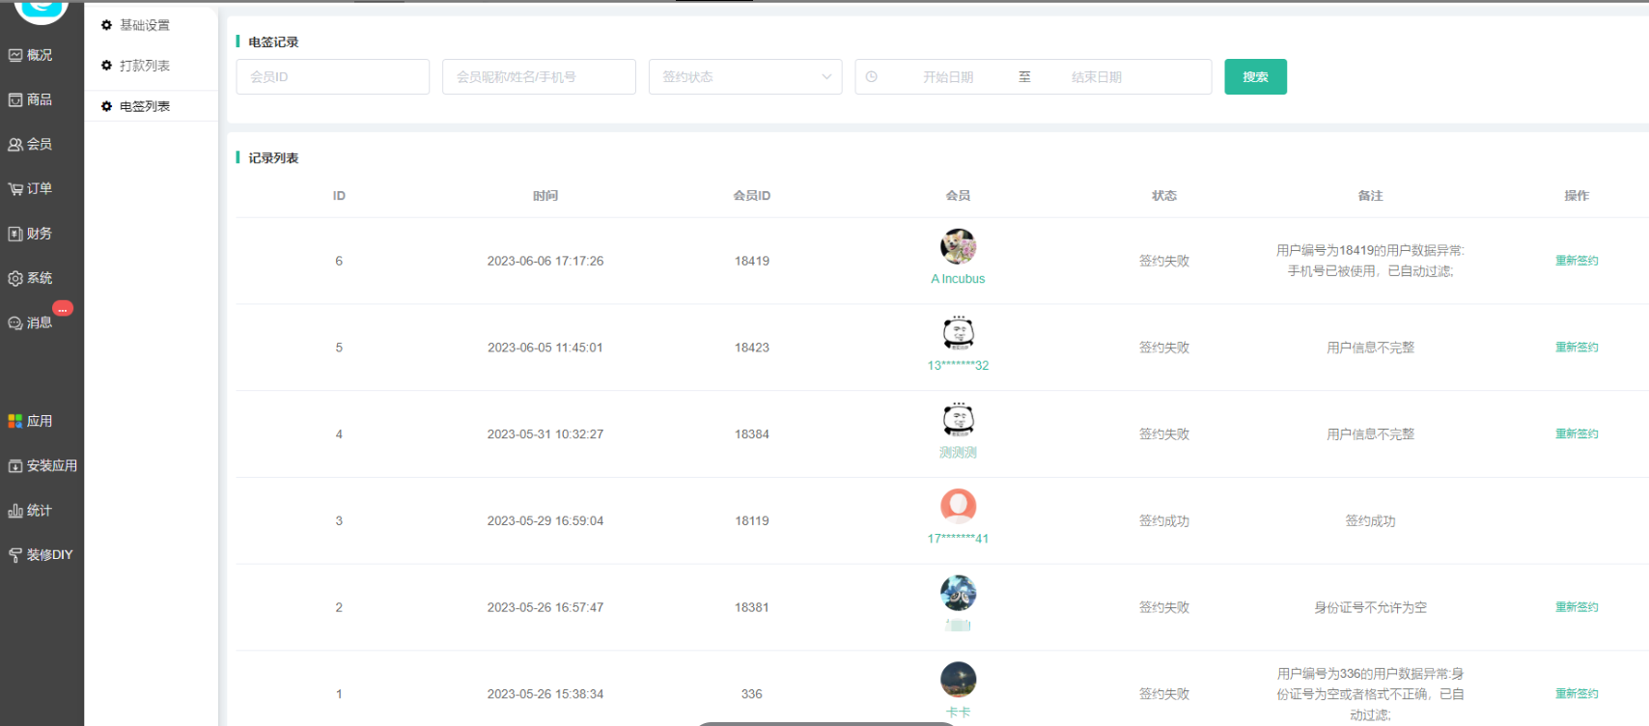The width and height of the screenshot is (1649, 726).
Task: Go to the 会员 members section
Action: pyautogui.click(x=30, y=144)
